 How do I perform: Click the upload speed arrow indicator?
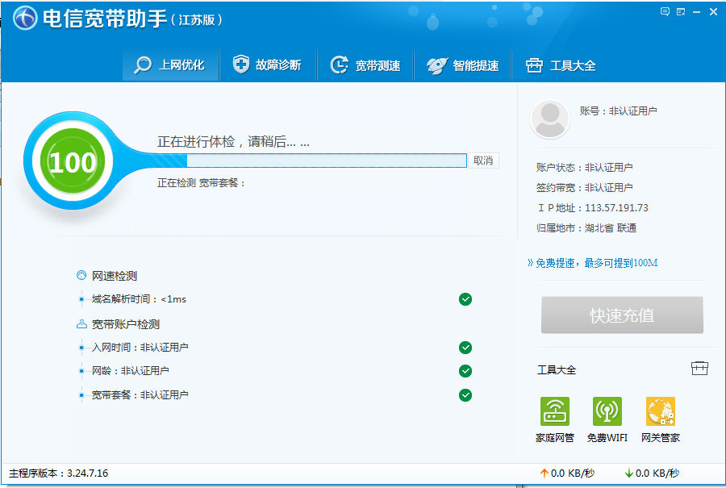pyautogui.click(x=544, y=473)
